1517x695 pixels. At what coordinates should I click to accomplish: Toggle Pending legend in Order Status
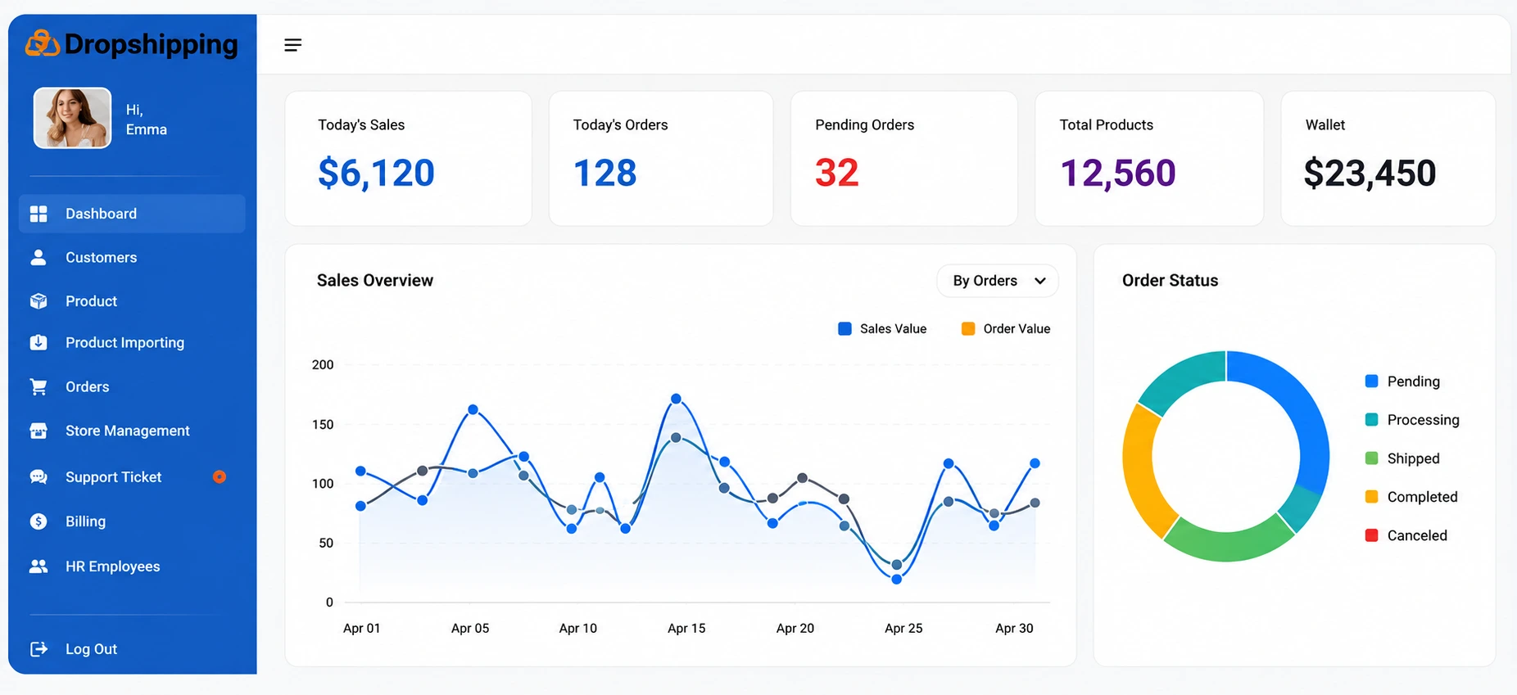coord(1402,381)
